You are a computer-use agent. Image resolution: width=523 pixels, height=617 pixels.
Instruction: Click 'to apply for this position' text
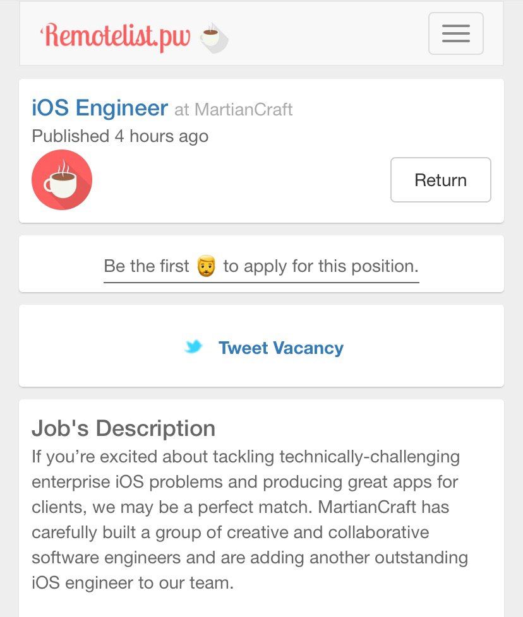click(x=321, y=266)
